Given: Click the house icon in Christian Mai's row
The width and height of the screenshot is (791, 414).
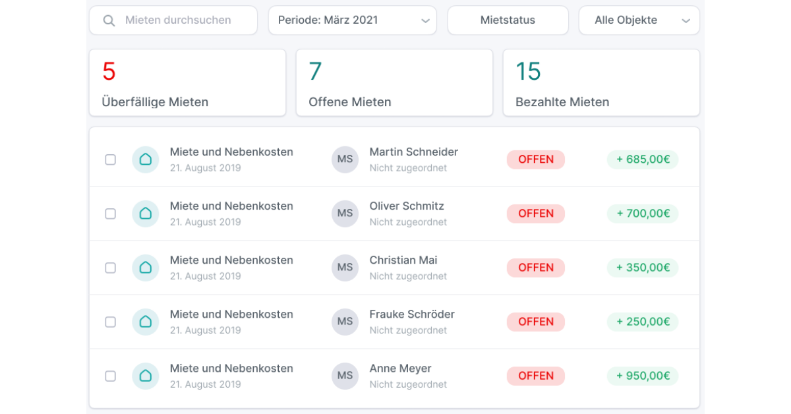Looking at the screenshot, I should tap(146, 268).
